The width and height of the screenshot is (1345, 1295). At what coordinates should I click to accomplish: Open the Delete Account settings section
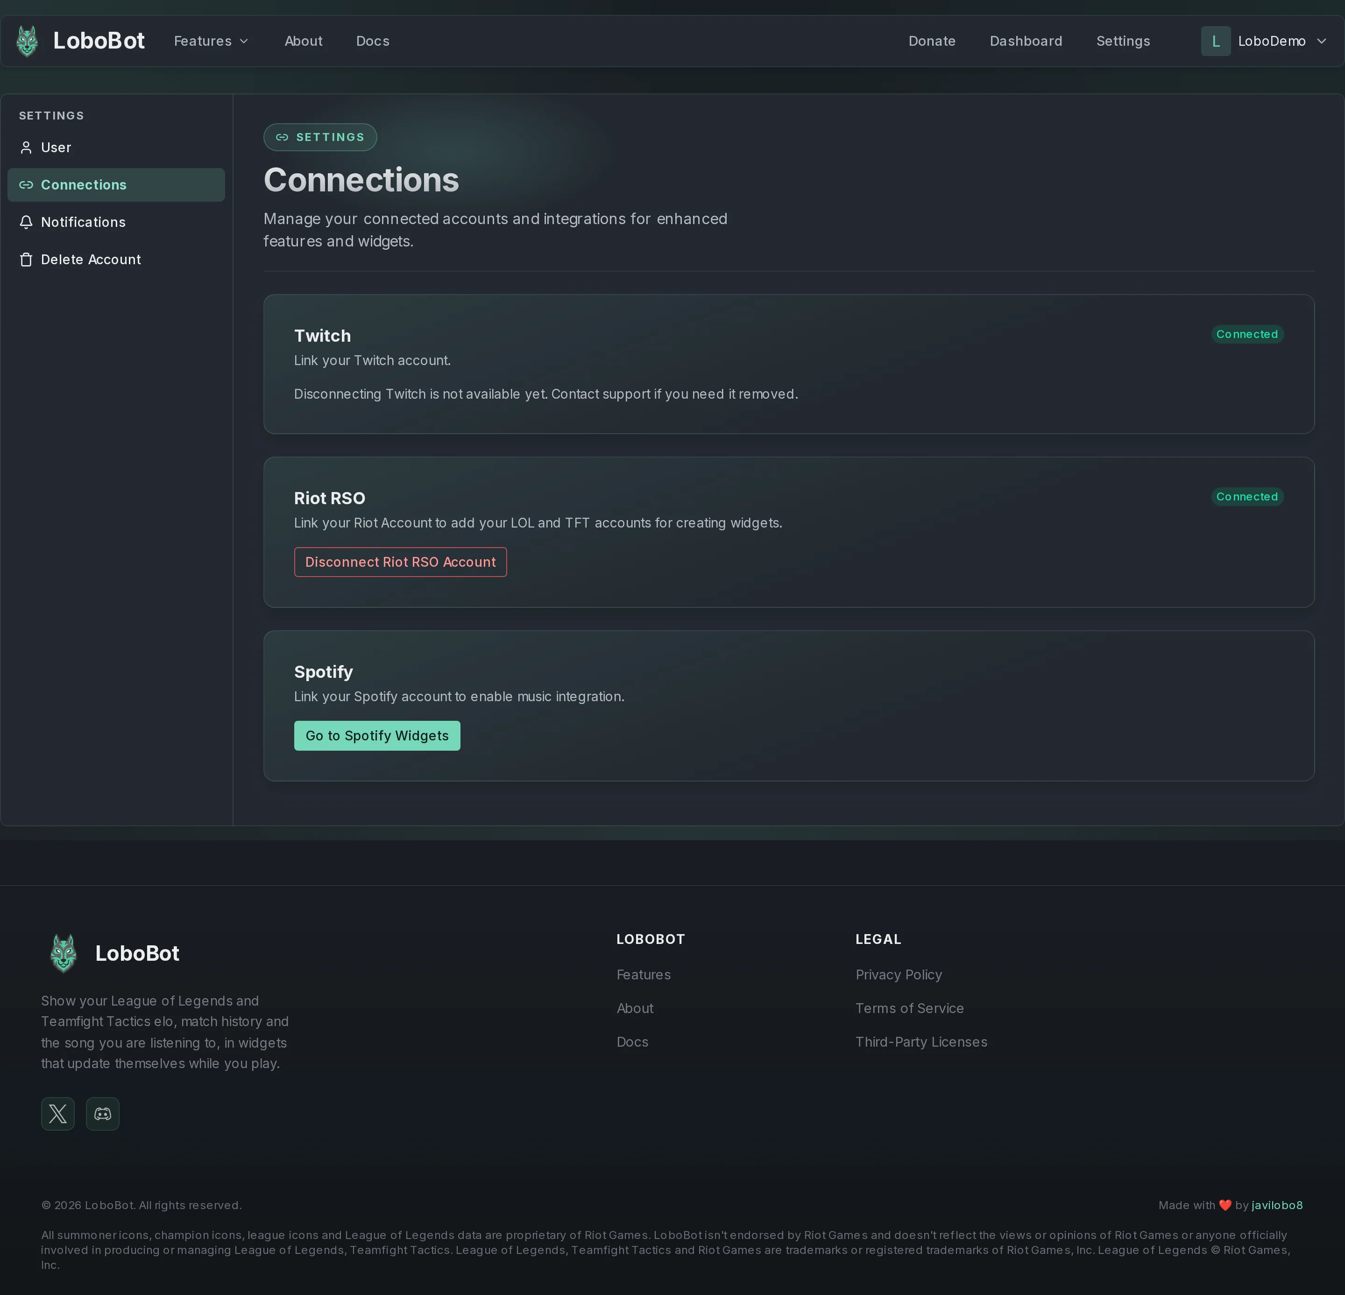coord(116,259)
